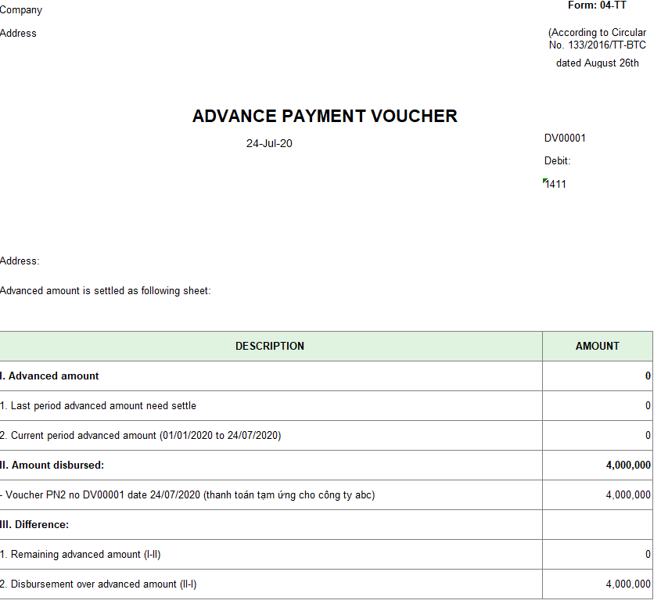
Task: Click the 'Current period advanced amount' description
Action: 141,436
